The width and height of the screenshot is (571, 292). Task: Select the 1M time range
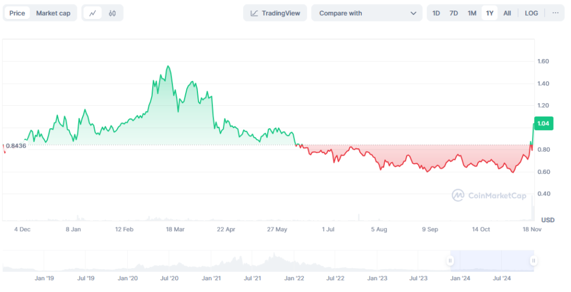pyautogui.click(x=472, y=13)
